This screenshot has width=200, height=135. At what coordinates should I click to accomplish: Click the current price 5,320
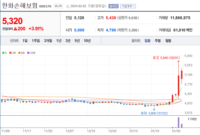click(x=12, y=21)
